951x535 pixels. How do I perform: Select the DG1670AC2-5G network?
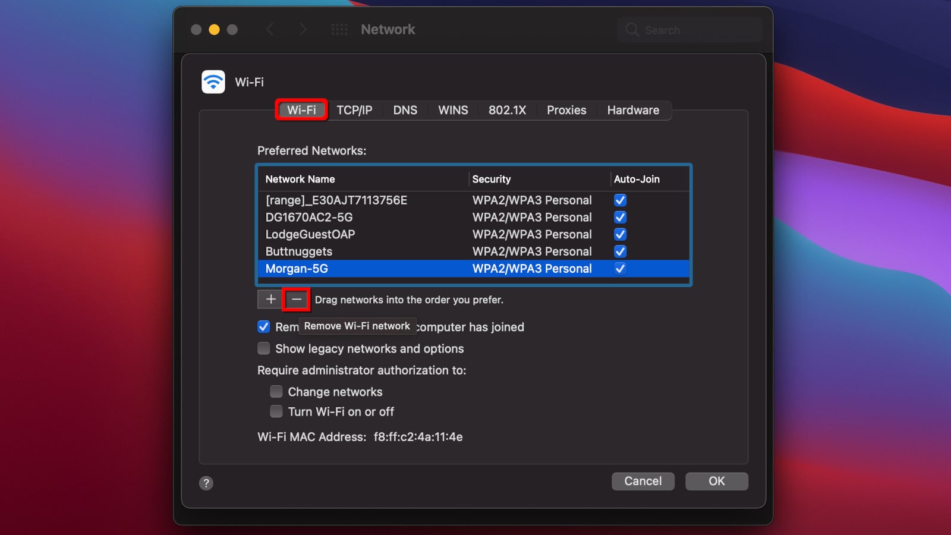474,217
